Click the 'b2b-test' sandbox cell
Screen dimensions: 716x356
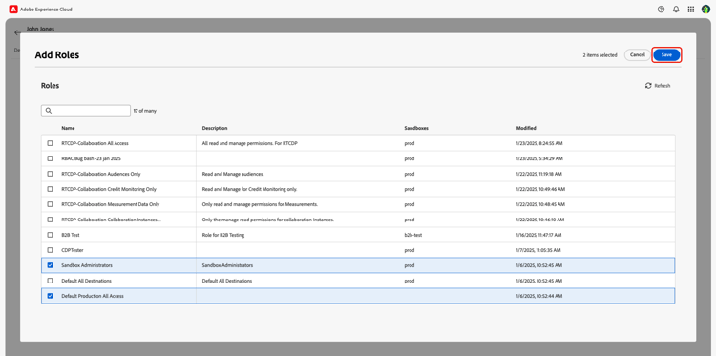pyautogui.click(x=412, y=235)
